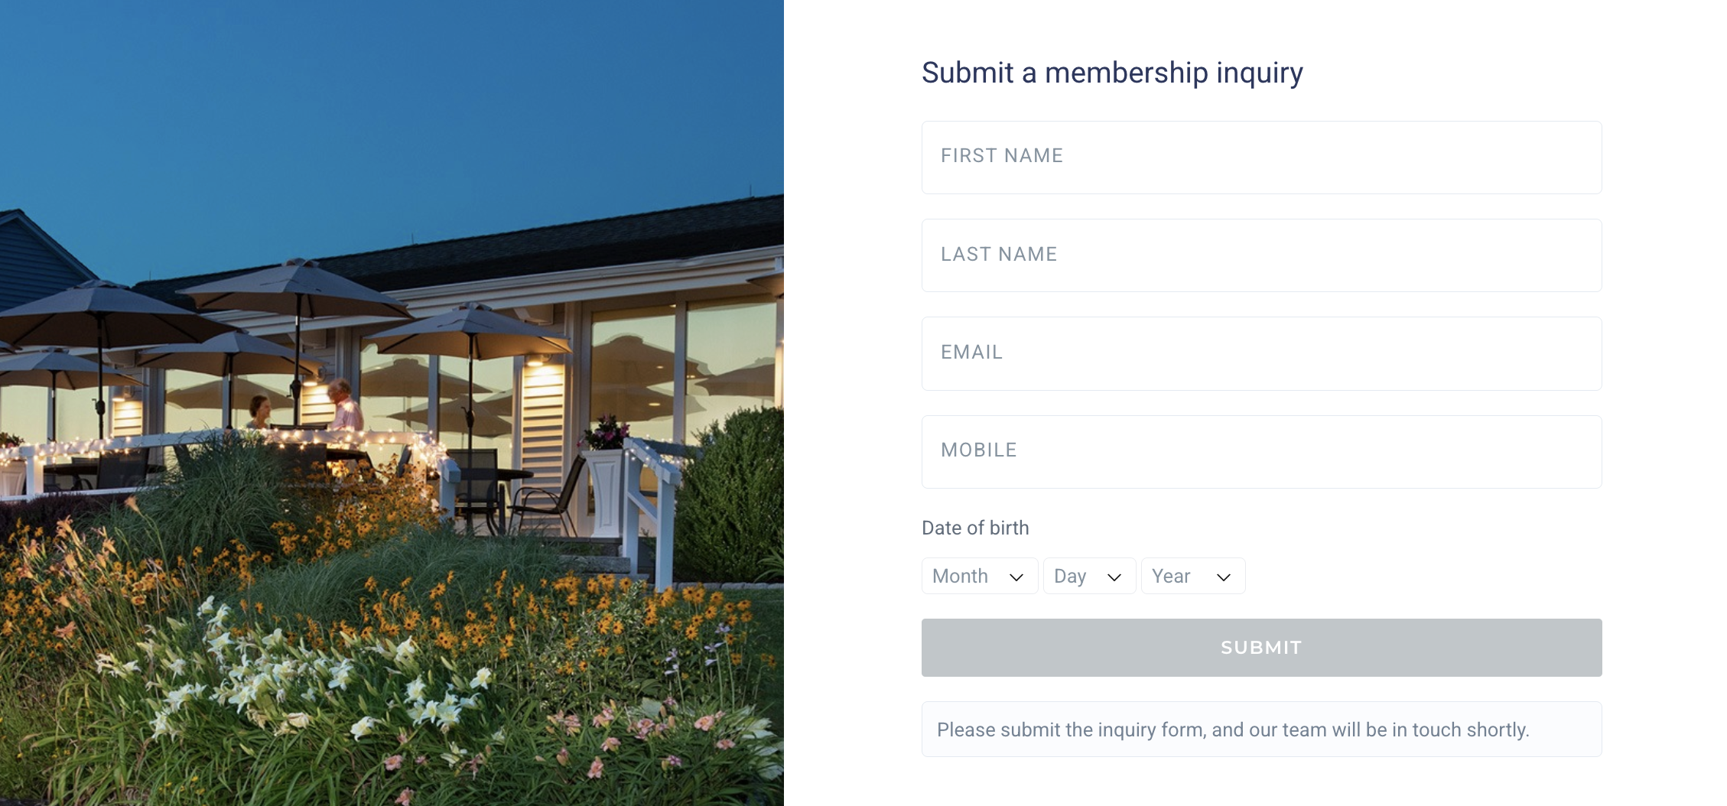
Task: Click the "Submit a membership inquiry" heading
Action: pos(1111,73)
